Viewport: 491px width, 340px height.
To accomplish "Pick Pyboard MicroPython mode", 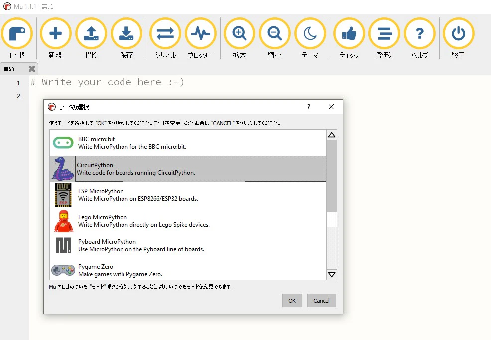I will [x=188, y=245].
